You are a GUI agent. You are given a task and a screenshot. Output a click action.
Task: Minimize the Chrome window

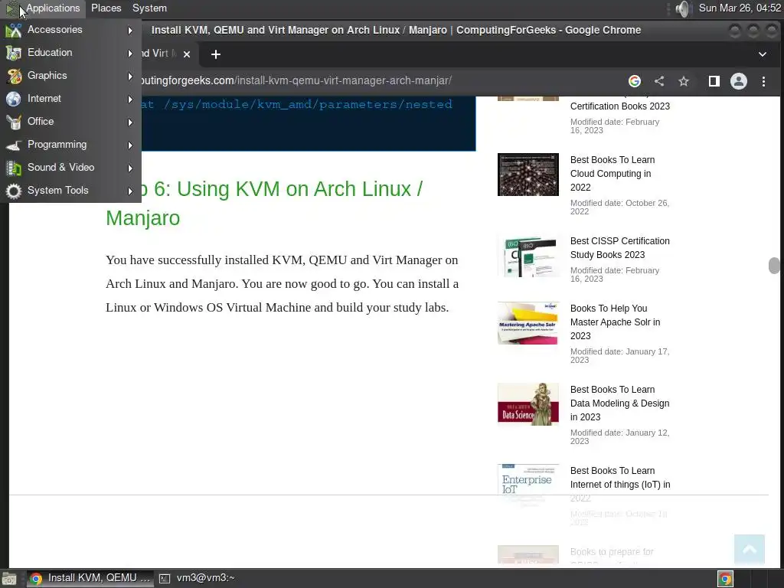(734, 31)
